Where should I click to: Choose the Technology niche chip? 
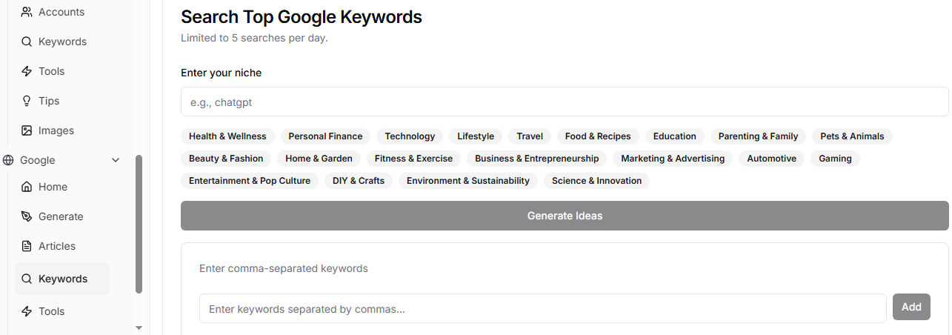[410, 136]
